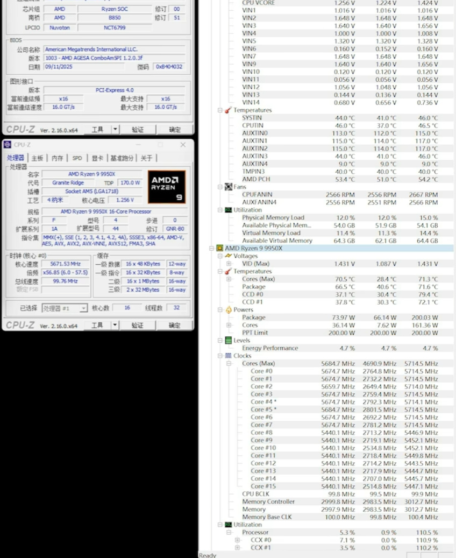The image size is (456, 558).
Task: Click the Utilization icon above Physical Memory Load
Action: click(x=229, y=210)
